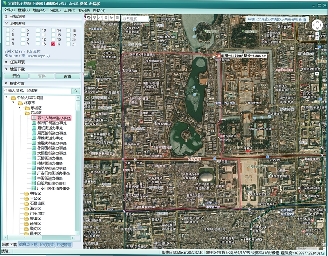Screen dimensions: 328x256
Task: Open the 下载(D) menu
Action: click(x=55, y=11)
